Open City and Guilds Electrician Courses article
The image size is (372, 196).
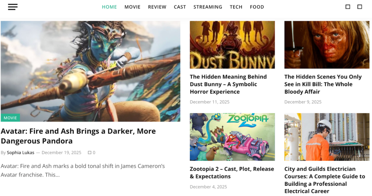click(324, 180)
